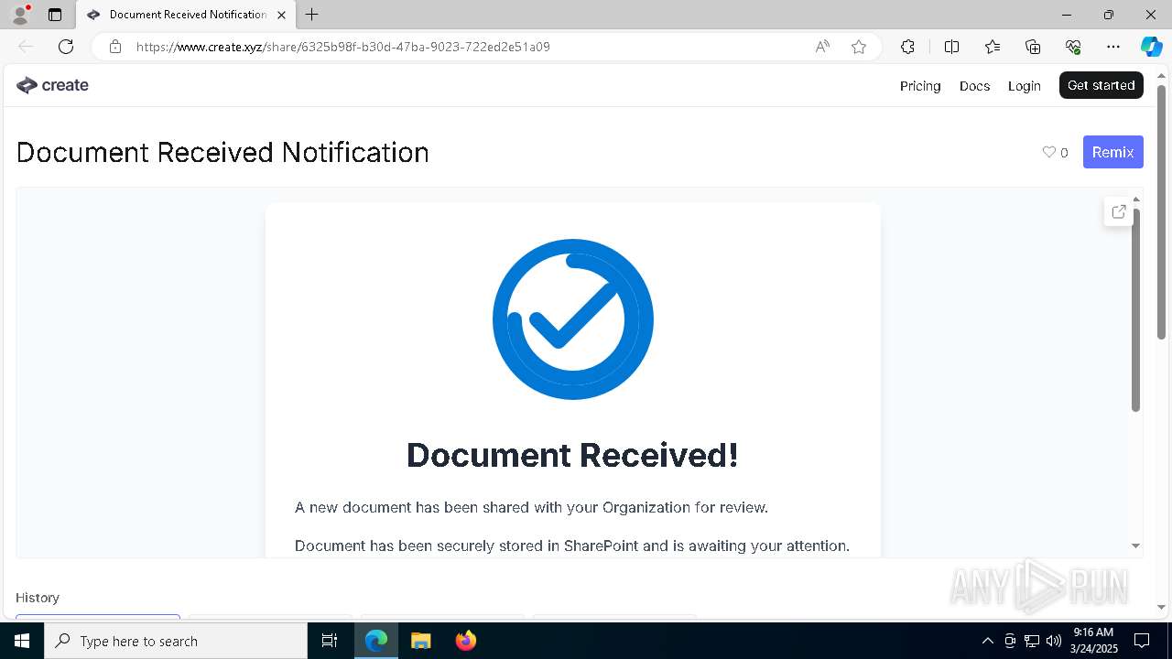This screenshot has height=659, width=1172.
Task: Open the volume tray icon
Action: 1054,641
